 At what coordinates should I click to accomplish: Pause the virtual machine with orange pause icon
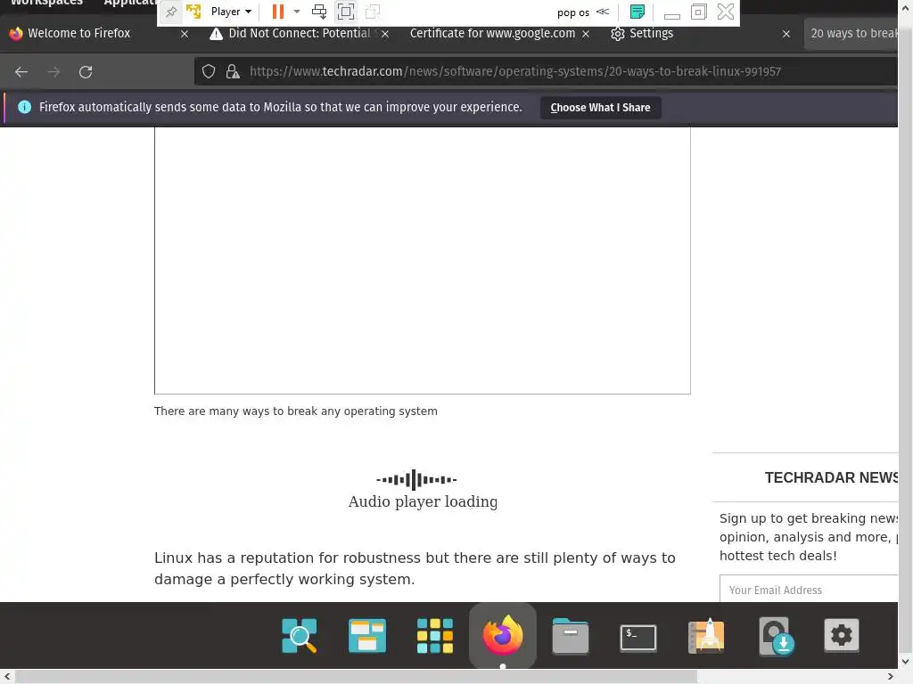click(278, 12)
